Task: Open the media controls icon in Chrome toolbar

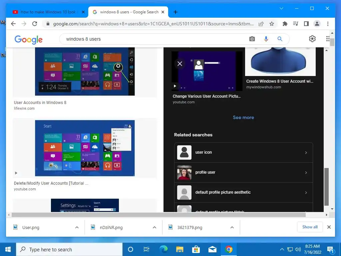Action: click(296, 24)
